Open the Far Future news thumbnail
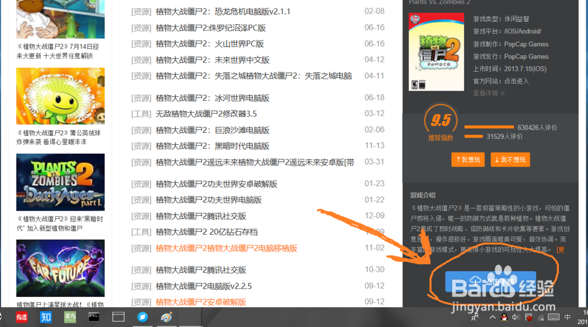 click(61, 268)
